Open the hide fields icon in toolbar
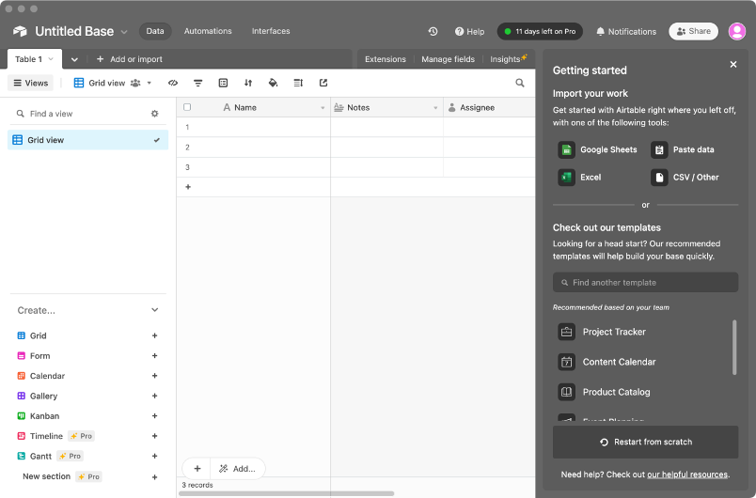 pos(173,83)
